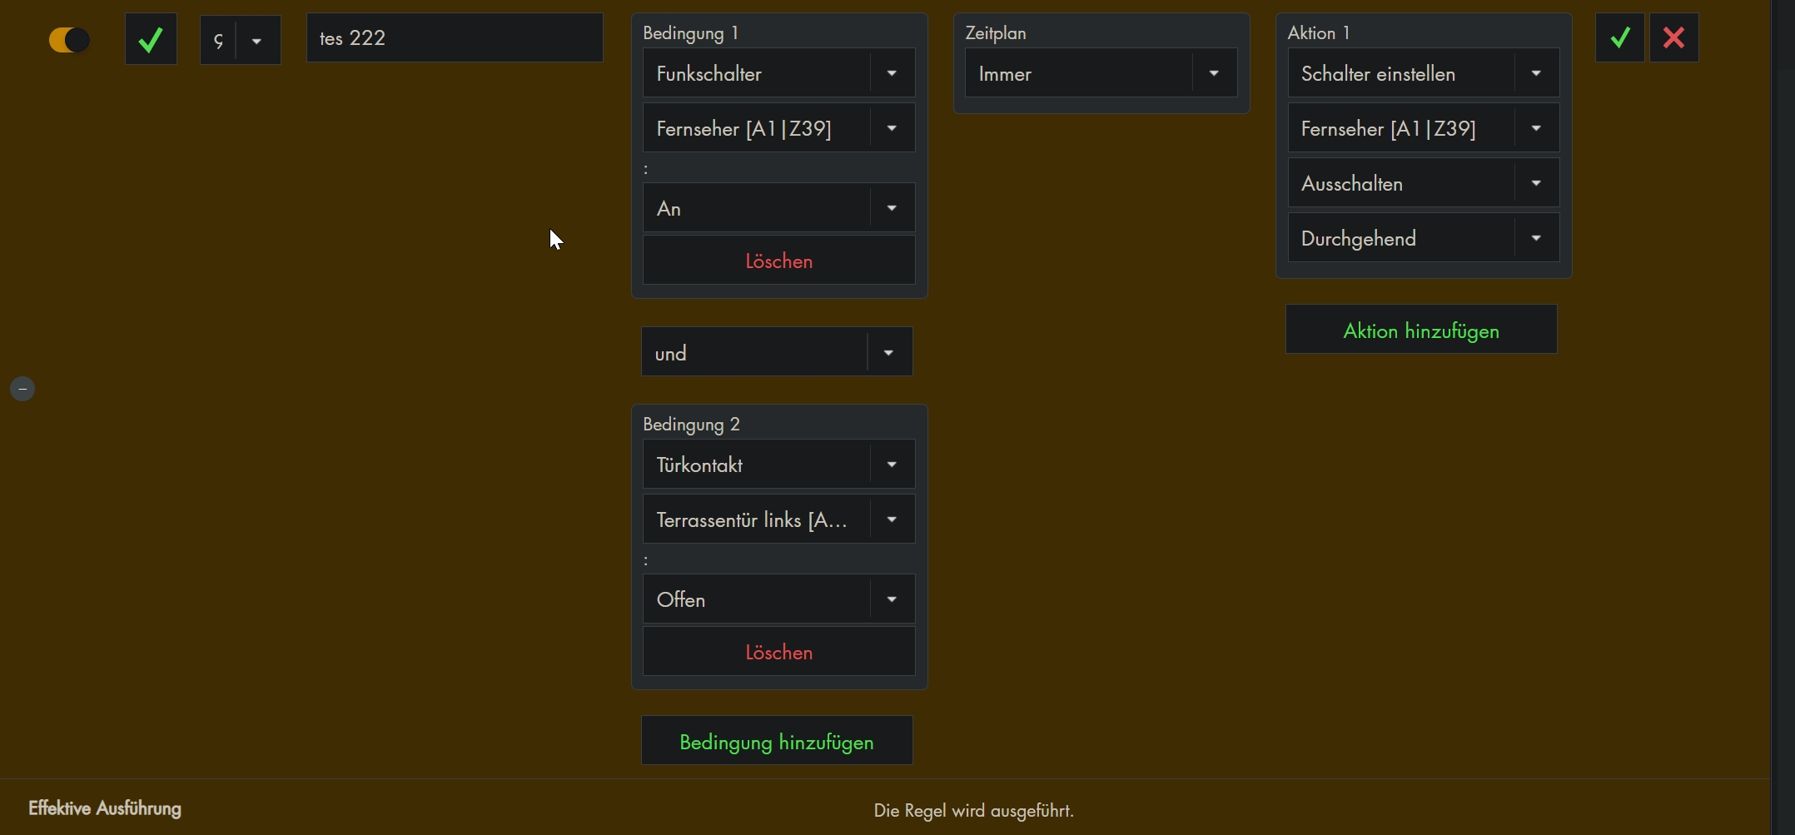1795x835 pixels.
Task: Click the green checkmark next to the rule toggle
Action: click(151, 39)
